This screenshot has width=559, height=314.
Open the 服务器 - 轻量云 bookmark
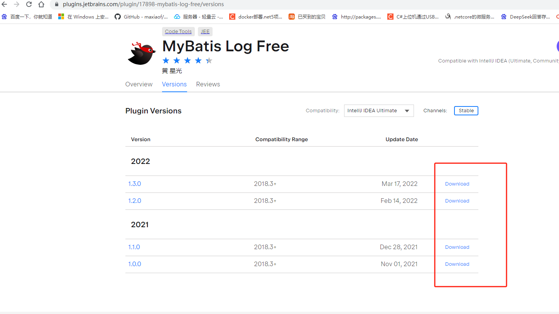(x=198, y=17)
